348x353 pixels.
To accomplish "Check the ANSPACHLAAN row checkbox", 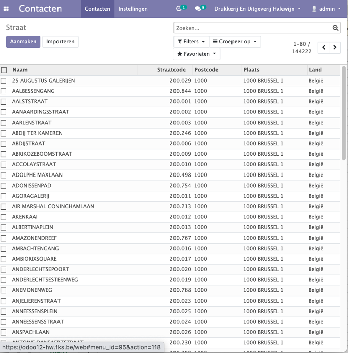I will pos(4,332).
